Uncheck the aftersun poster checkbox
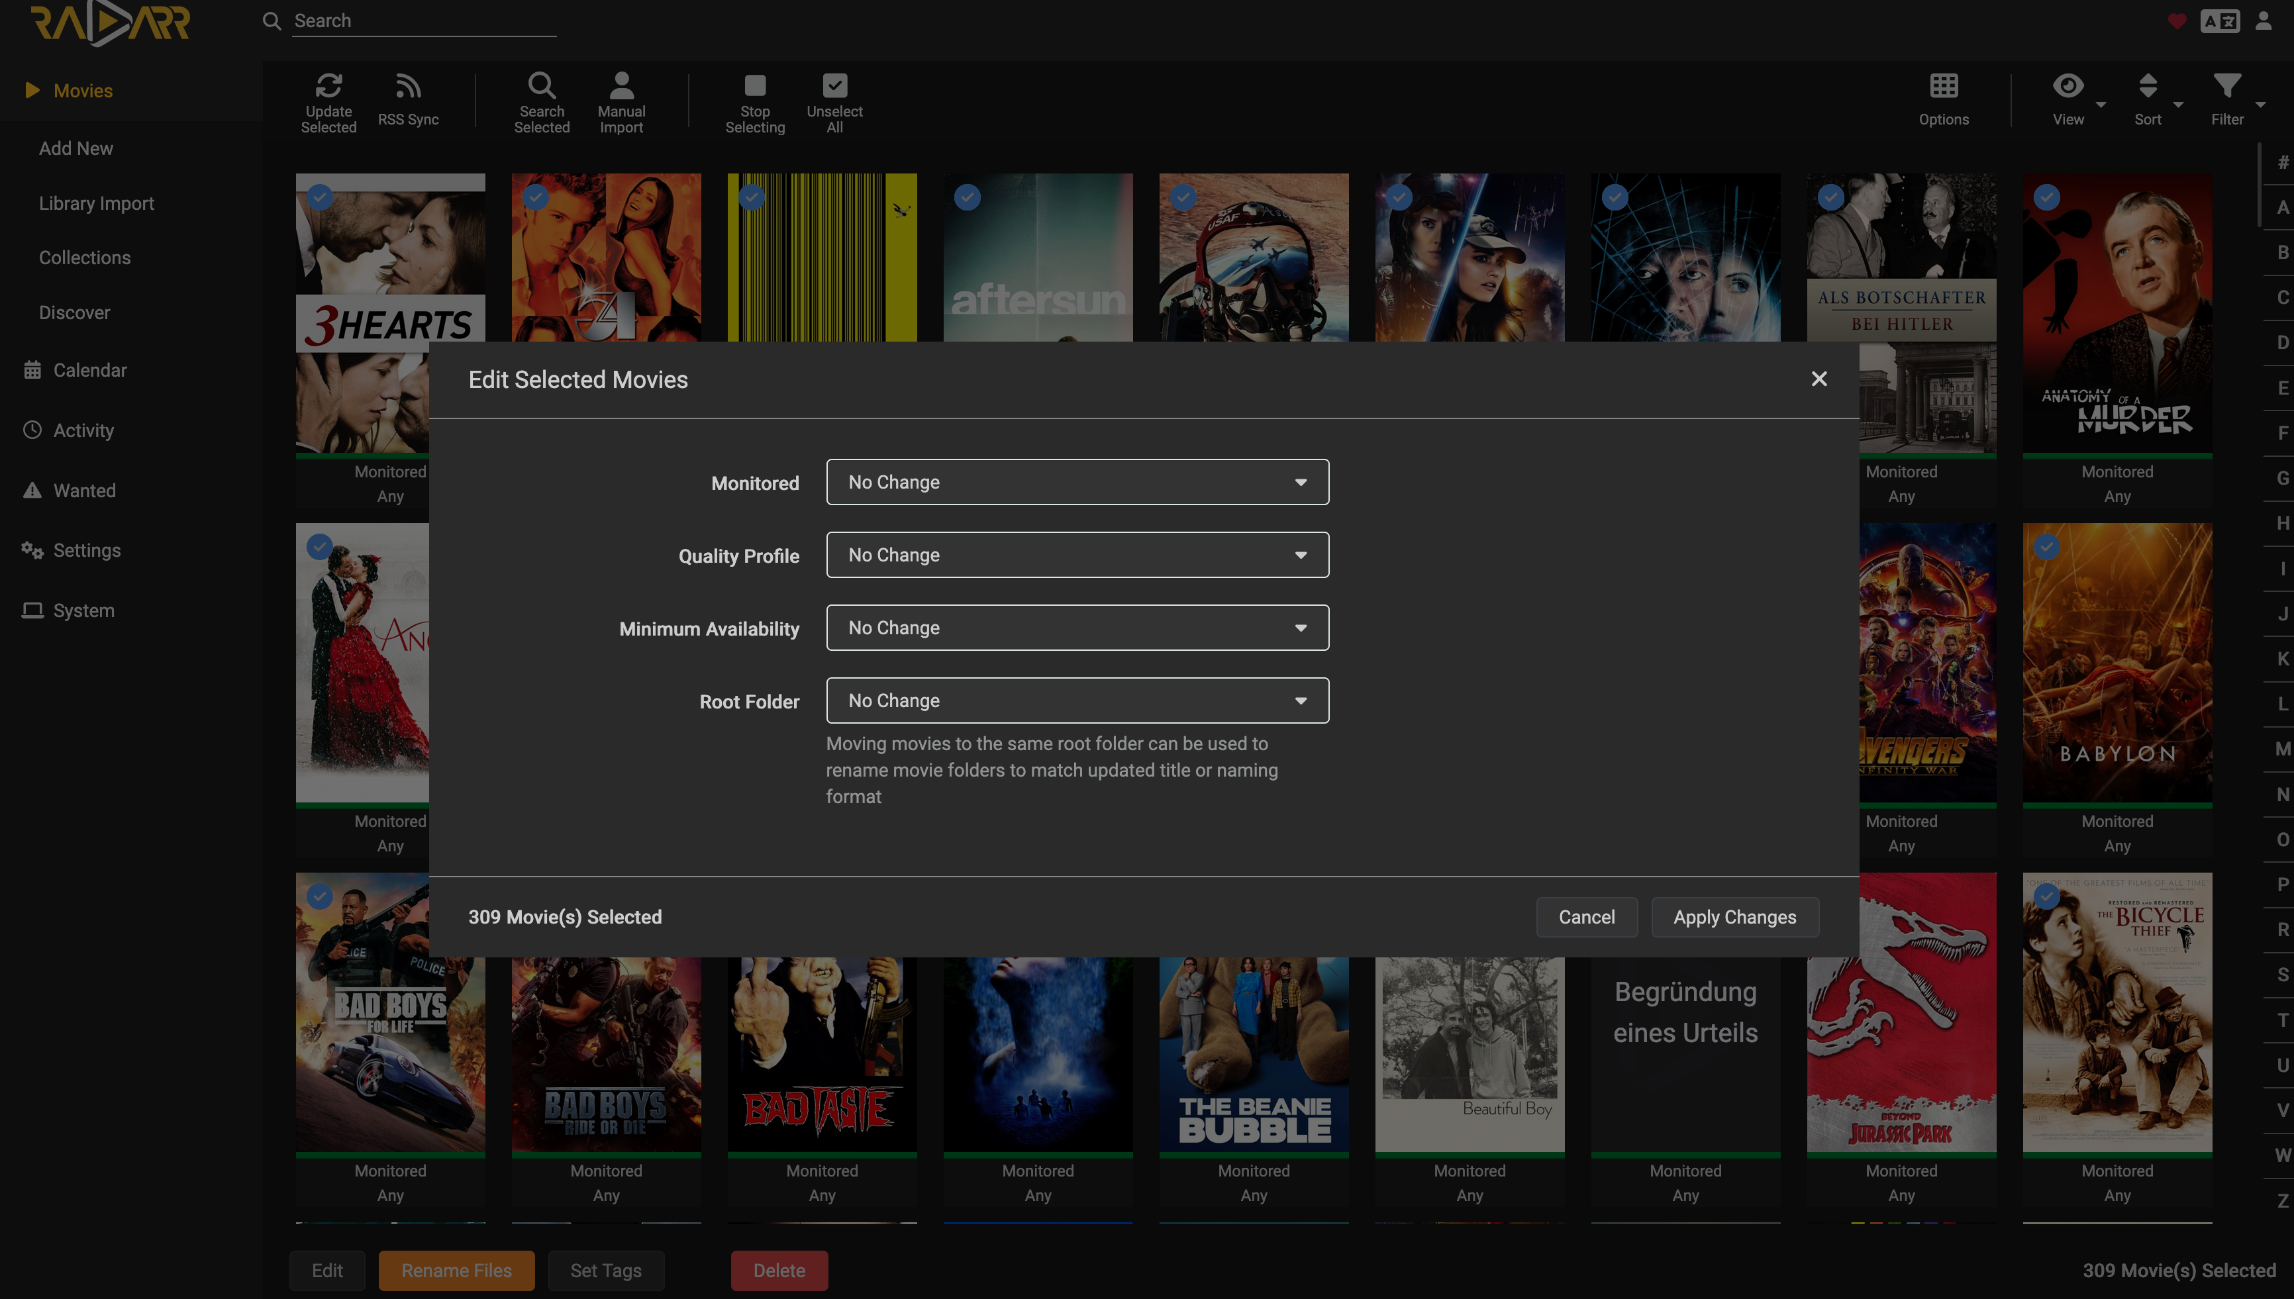The width and height of the screenshot is (2294, 1299). [968, 197]
